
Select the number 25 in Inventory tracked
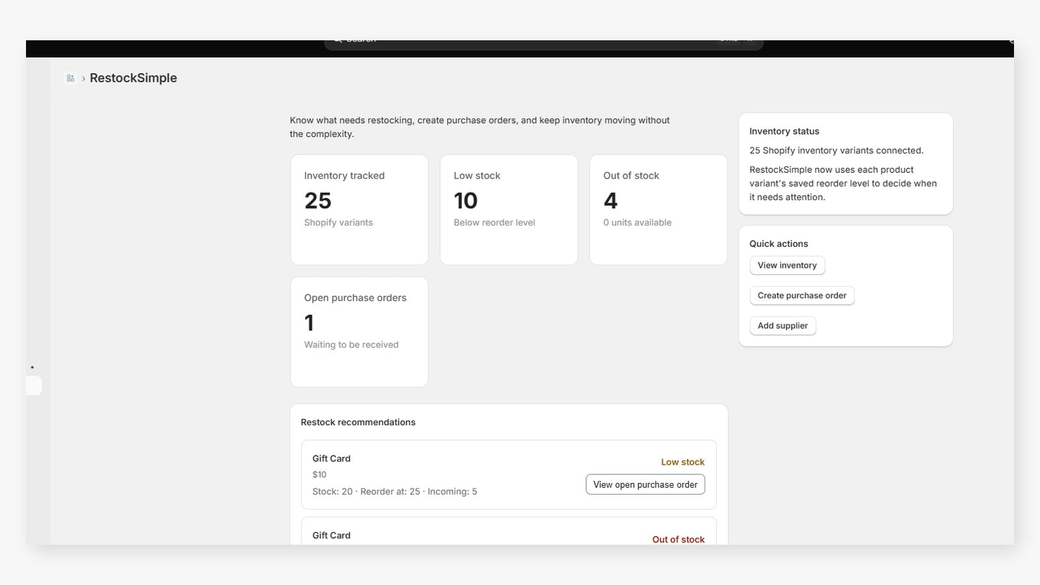click(x=318, y=201)
